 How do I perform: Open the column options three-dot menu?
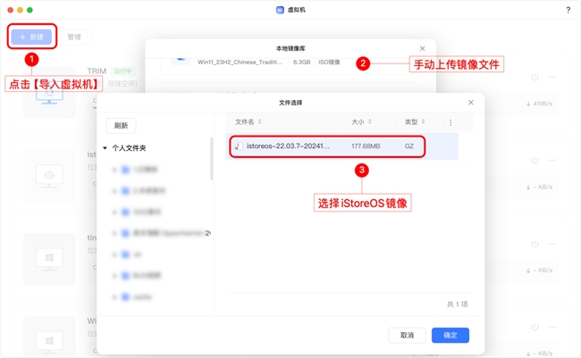click(x=450, y=122)
